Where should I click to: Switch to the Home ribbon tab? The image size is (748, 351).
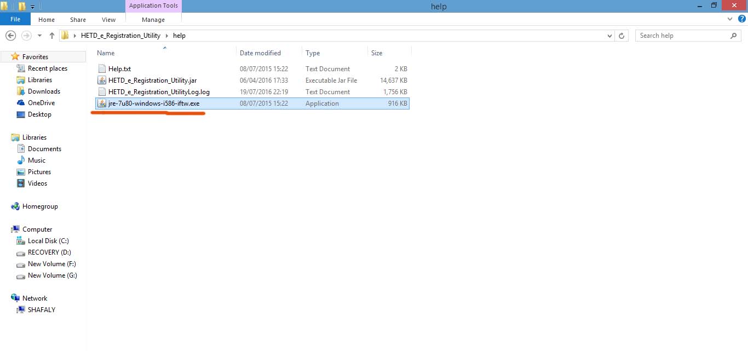click(x=47, y=20)
